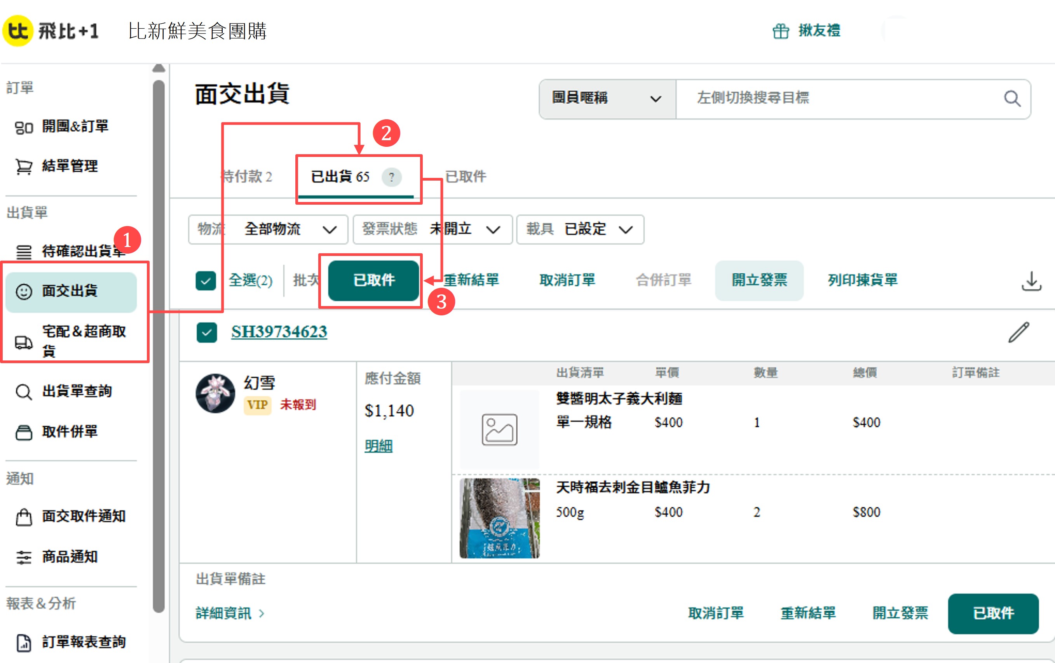Click the download icon in toolbar
The width and height of the screenshot is (1055, 663).
(1031, 281)
